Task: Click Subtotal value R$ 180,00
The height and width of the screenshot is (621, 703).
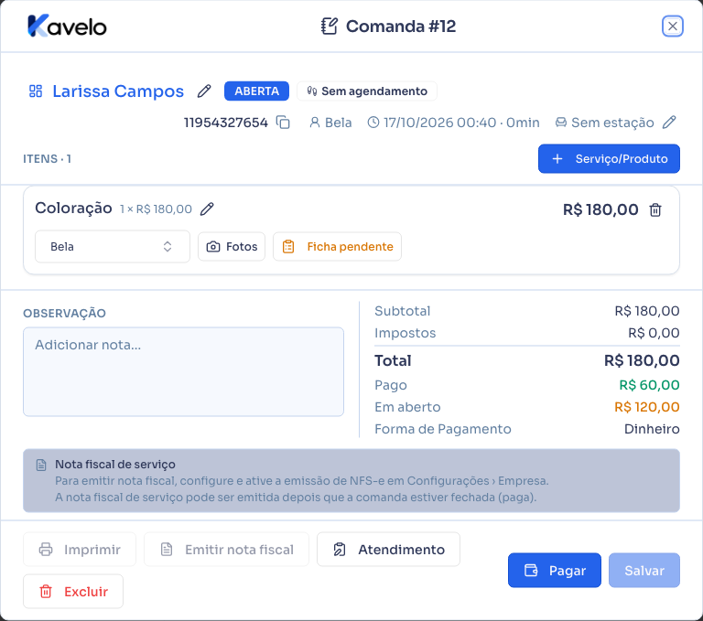Action: (647, 311)
